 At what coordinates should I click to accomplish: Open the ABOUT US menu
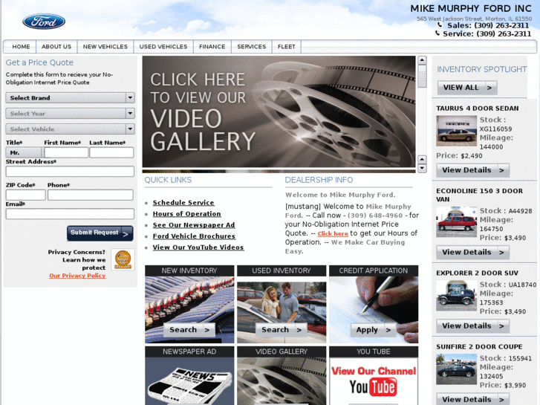click(x=56, y=47)
